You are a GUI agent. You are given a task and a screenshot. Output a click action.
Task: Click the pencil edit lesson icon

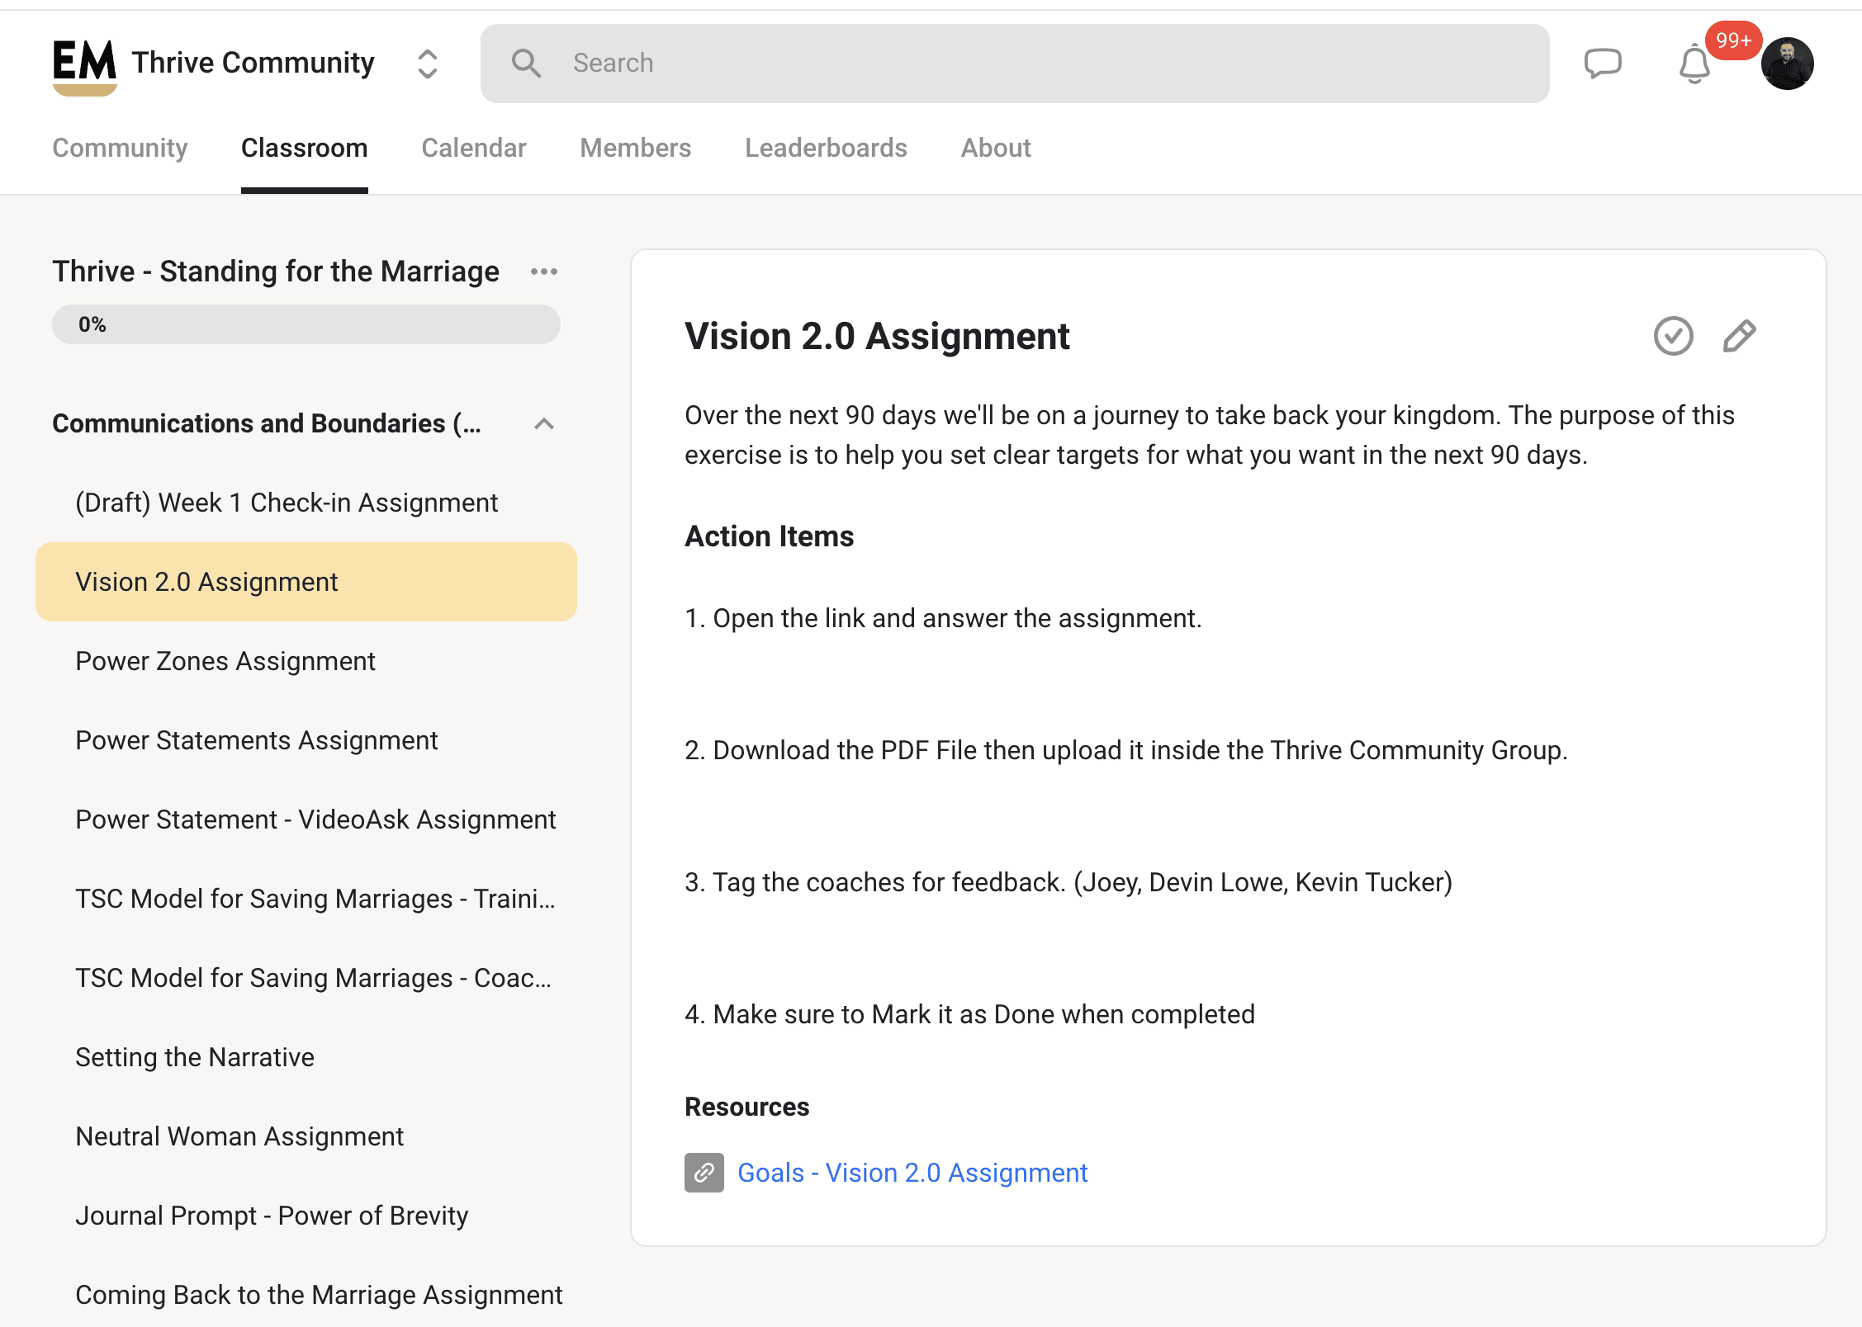click(x=1739, y=336)
